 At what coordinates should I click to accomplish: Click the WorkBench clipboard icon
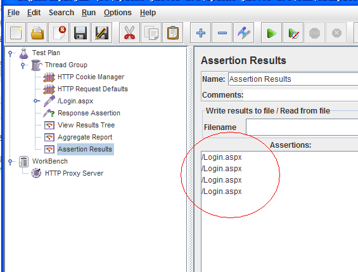point(23,162)
